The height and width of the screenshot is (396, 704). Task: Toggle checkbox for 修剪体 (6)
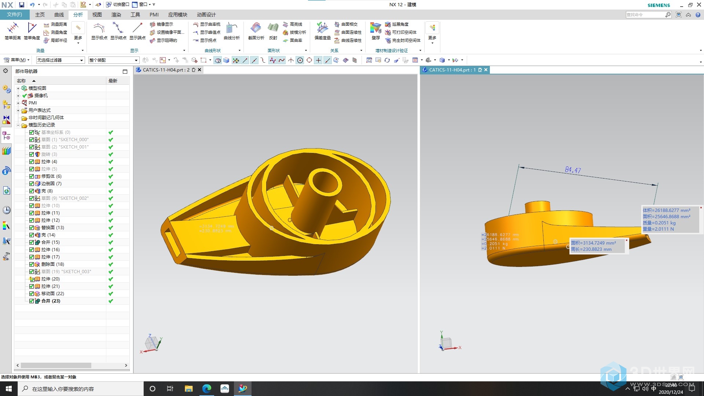32,176
